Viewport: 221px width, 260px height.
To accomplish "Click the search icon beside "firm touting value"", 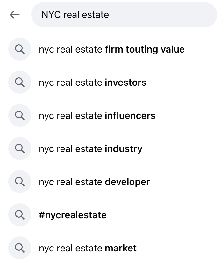I will tap(19, 49).
